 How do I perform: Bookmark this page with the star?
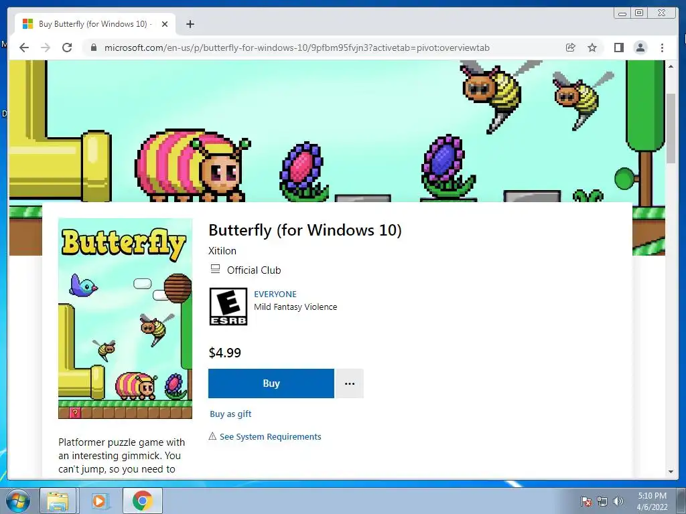pyautogui.click(x=592, y=48)
